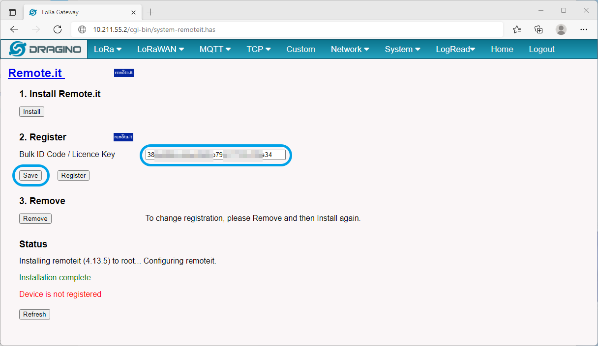The height and width of the screenshot is (346, 598).
Task: Click the Remove button
Action: [x=35, y=219]
